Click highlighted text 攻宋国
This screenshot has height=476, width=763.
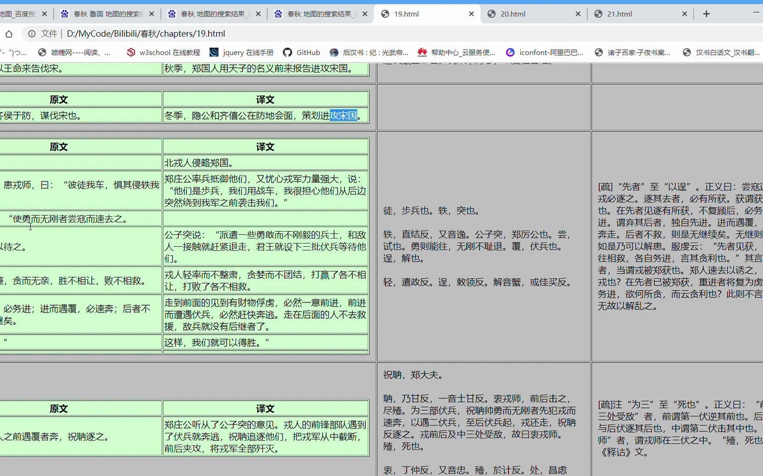click(343, 116)
